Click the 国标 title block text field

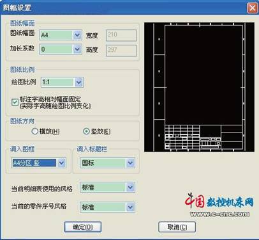pyautogui.click(x=103, y=163)
